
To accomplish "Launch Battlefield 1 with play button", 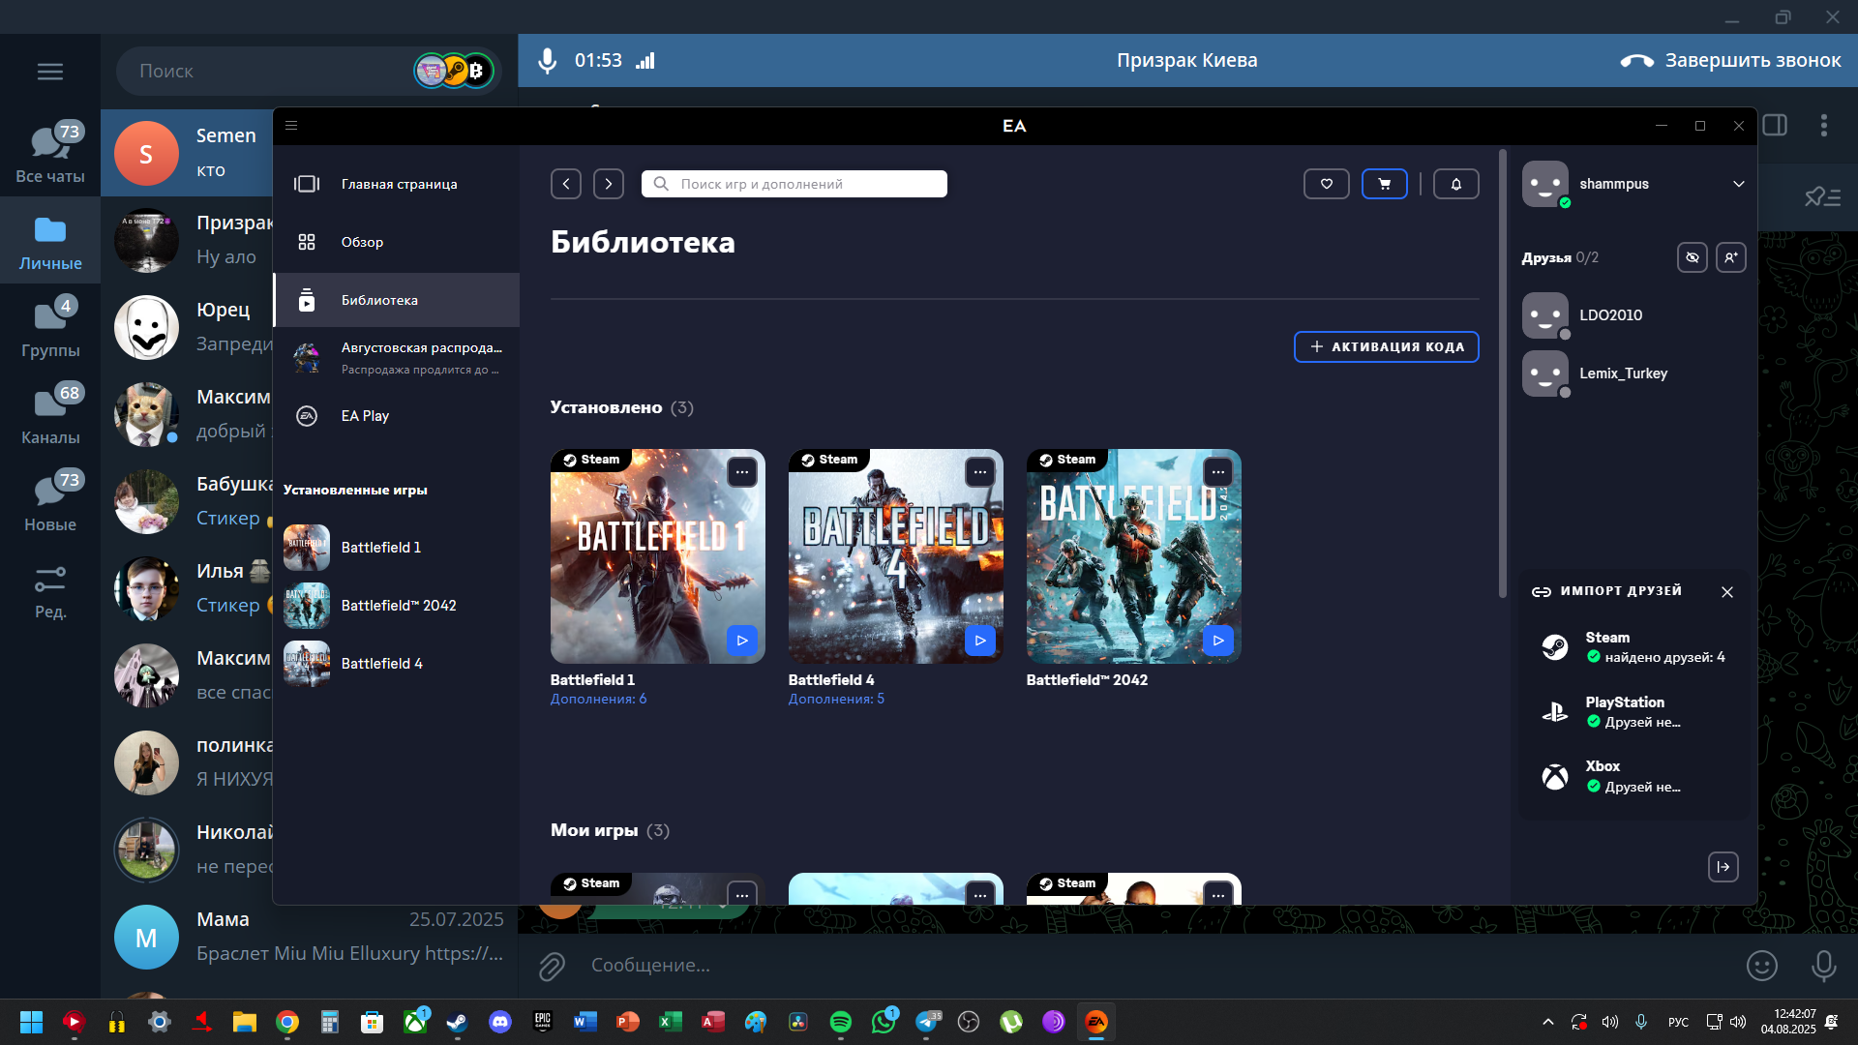I will pyautogui.click(x=742, y=641).
